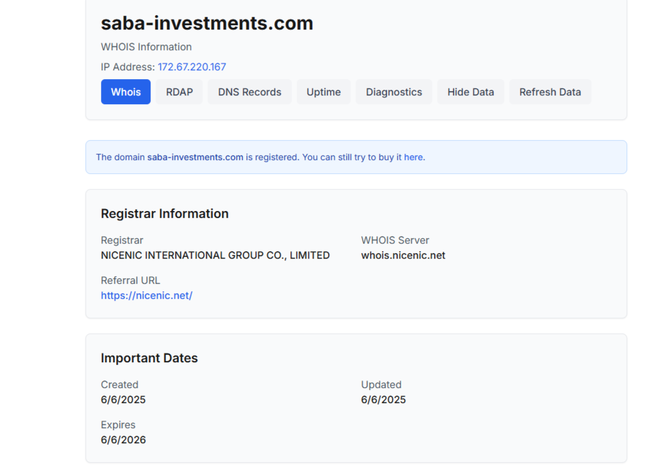Click the Created label

click(119, 385)
